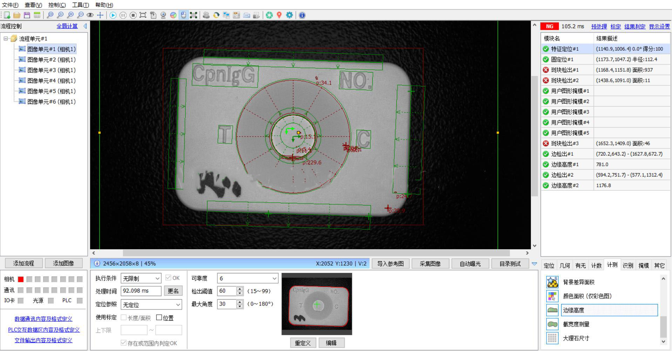Open settings with the blue gear icon

(x=289, y=15)
